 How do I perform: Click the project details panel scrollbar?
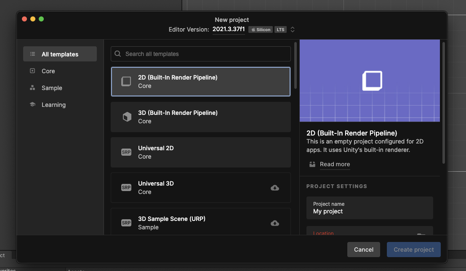[x=444, y=103]
